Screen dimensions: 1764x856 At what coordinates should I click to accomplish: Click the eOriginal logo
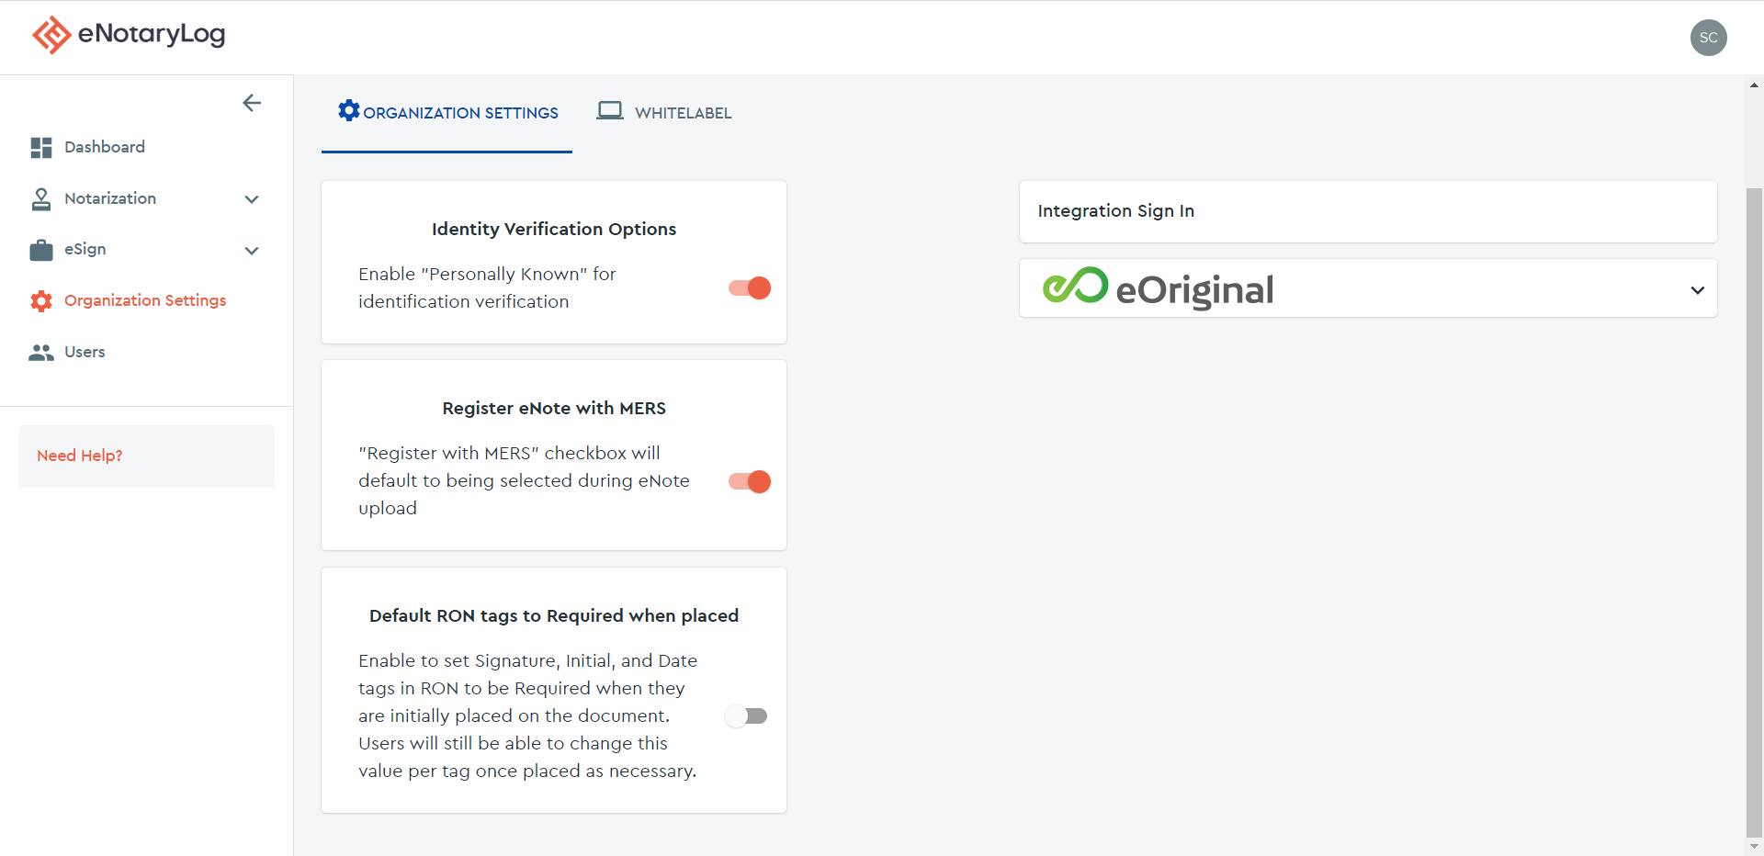pos(1158,288)
